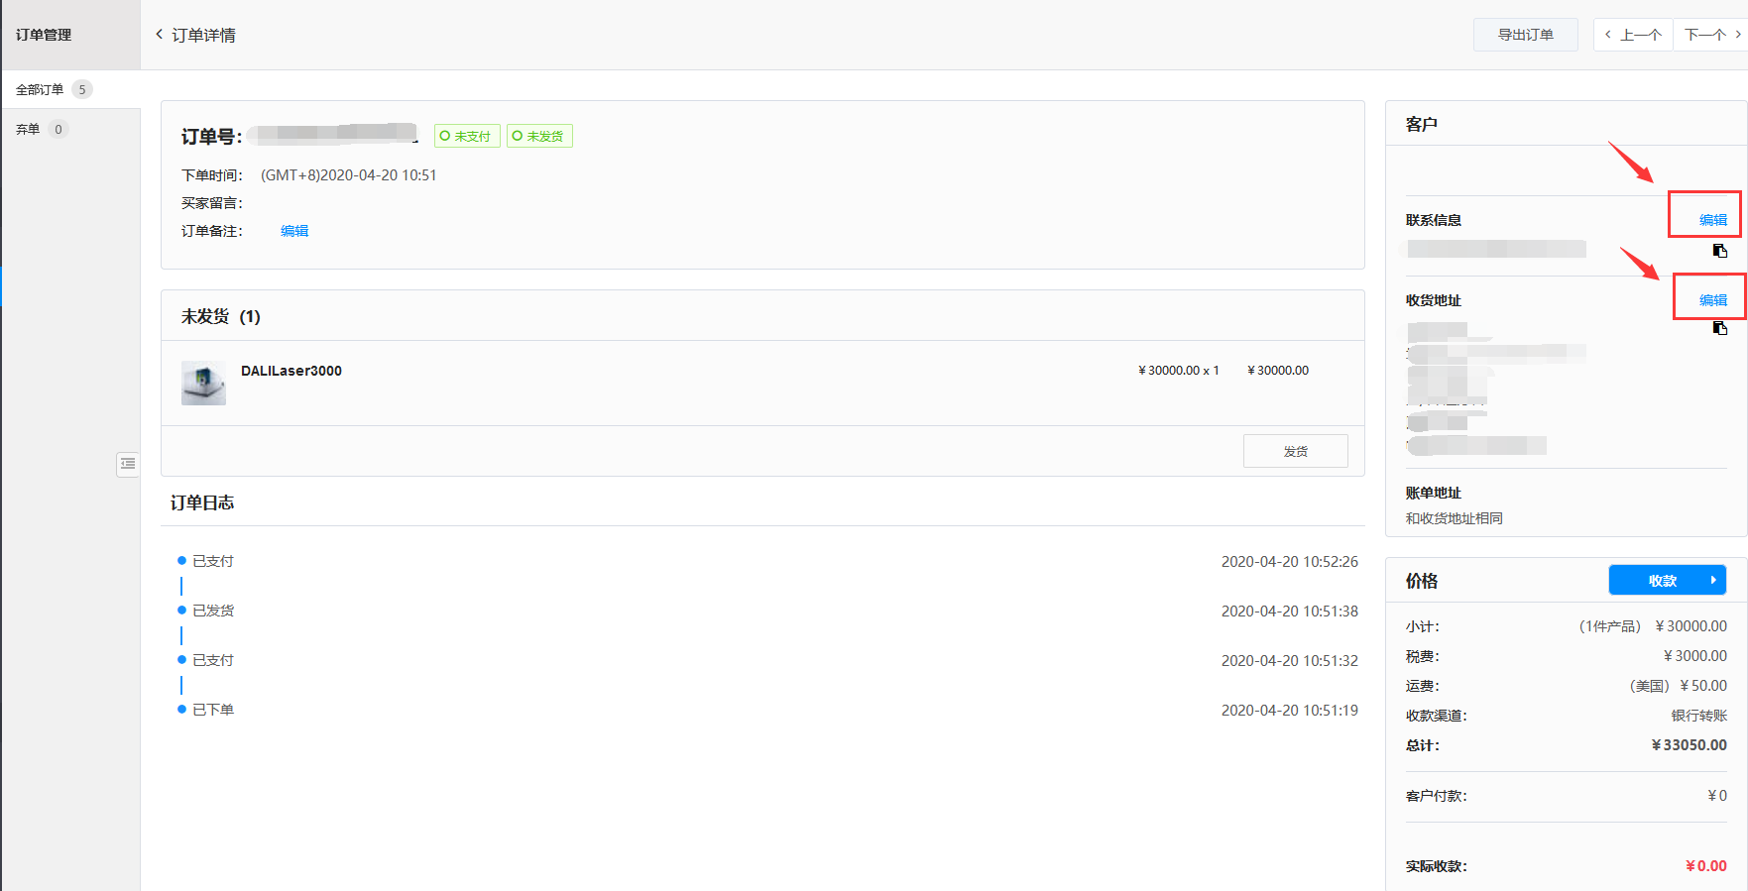Click the 未发货 status tag
Screen dimensions: 1748x891
tap(539, 136)
